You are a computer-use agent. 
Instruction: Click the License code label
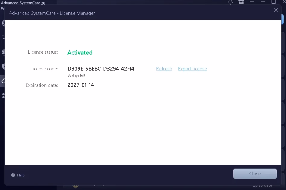44,69
